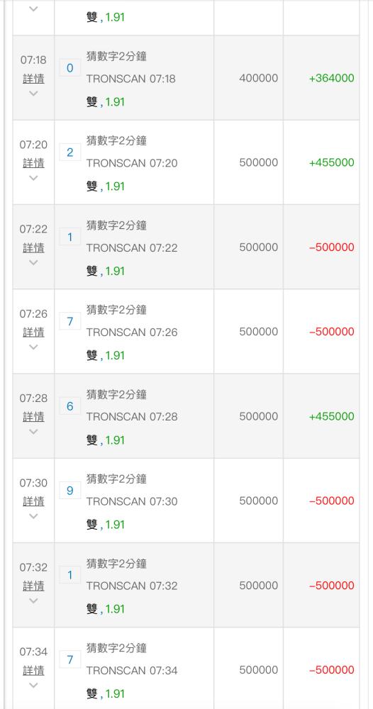Click result number box 7 at 07:26
The height and width of the screenshot is (709, 373).
pyautogui.click(x=70, y=321)
